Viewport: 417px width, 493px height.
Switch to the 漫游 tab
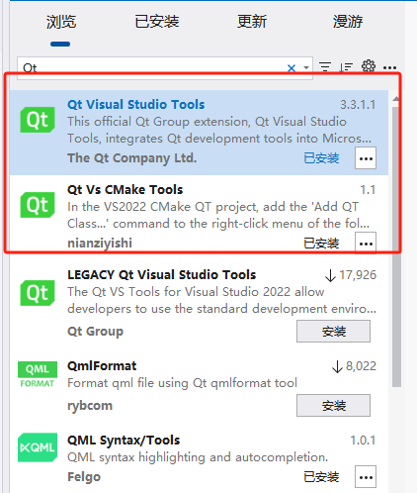(x=348, y=22)
